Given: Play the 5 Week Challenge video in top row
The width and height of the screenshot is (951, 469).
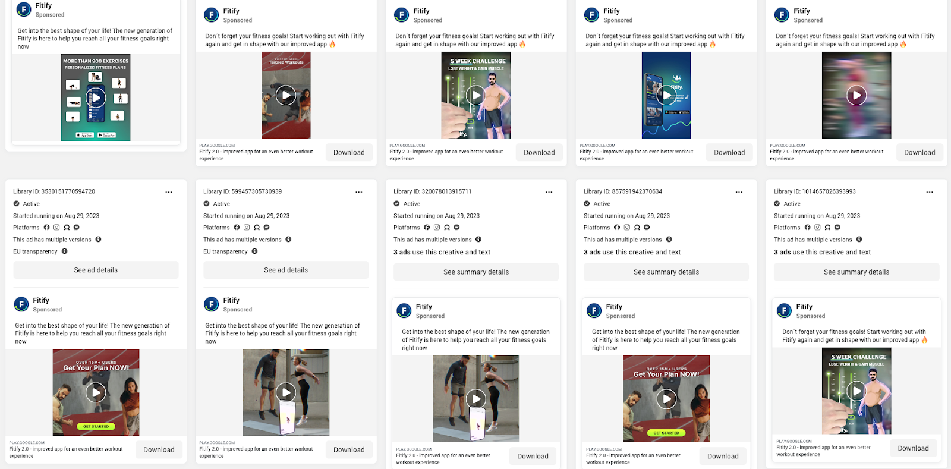Looking at the screenshot, I should point(476,95).
